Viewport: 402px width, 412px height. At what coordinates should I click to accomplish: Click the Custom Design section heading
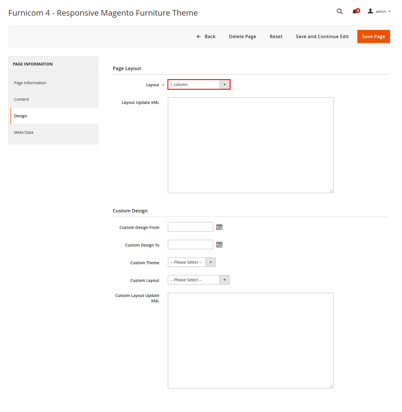click(x=130, y=211)
